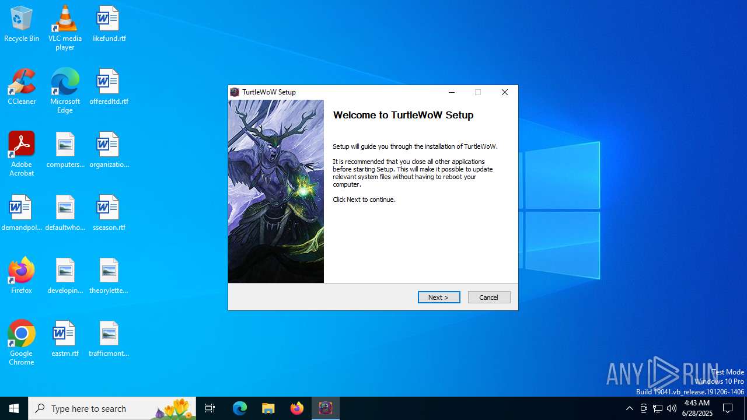The height and width of the screenshot is (420, 747).
Task: Open the taskbar clock and date
Action: (697, 408)
